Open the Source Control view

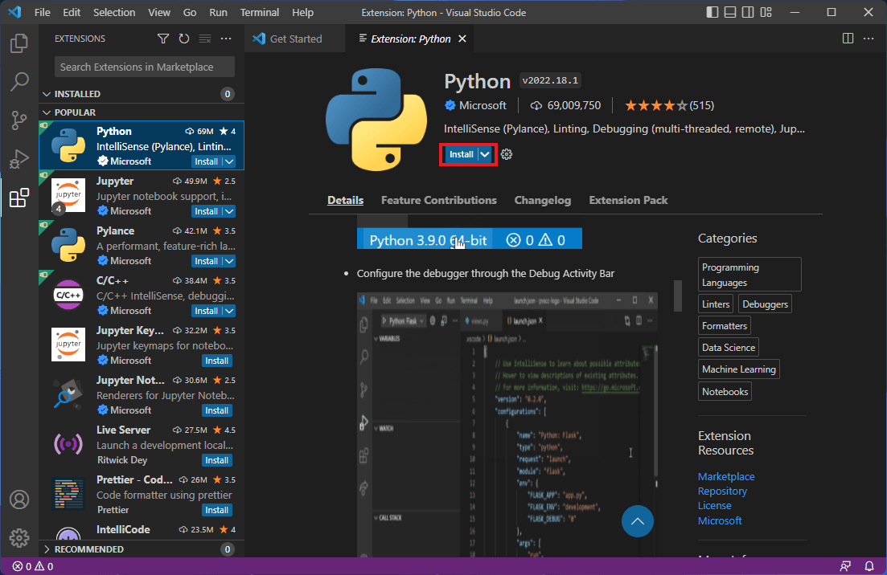19,120
